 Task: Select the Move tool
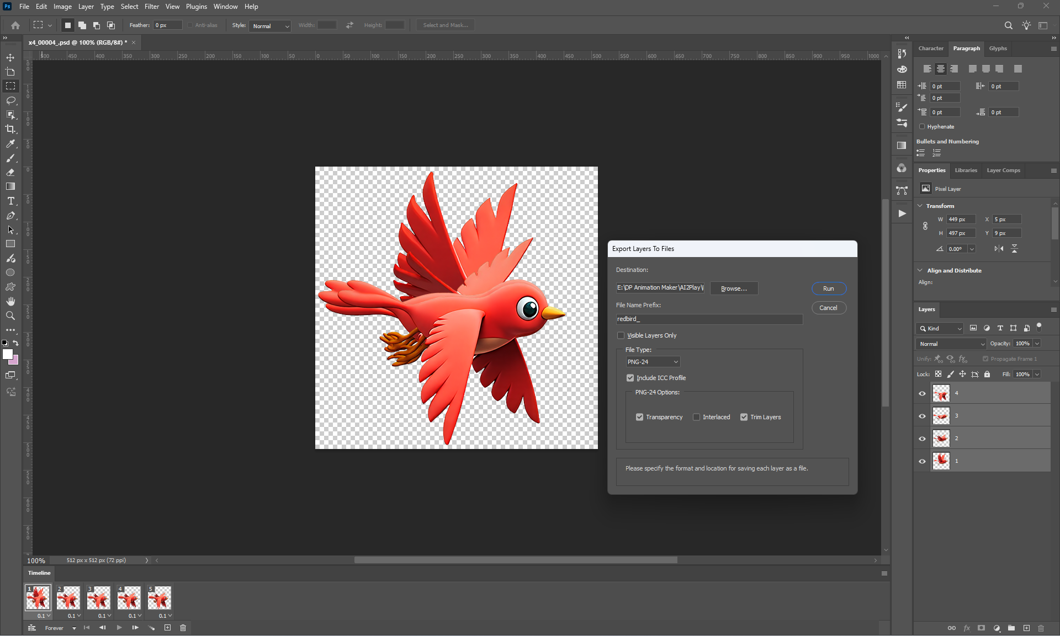[x=10, y=57]
